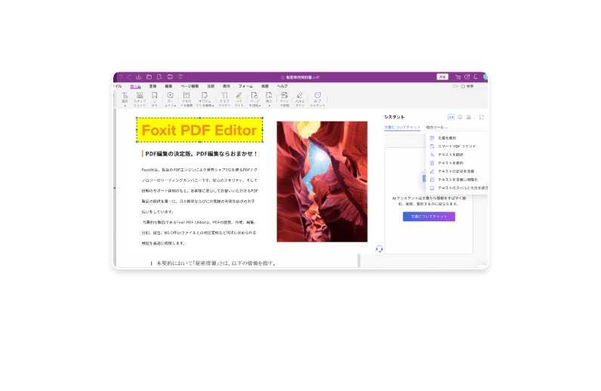Collapse the 他のツール dropdown
Viewport: 601px width, 391px height.
point(436,127)
